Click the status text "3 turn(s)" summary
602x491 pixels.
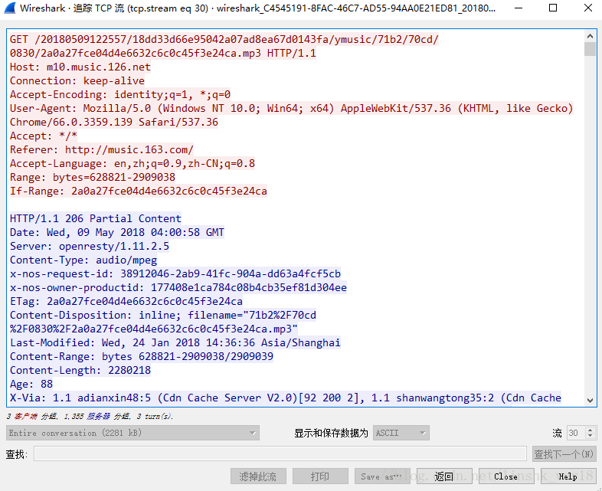(155, 416)
